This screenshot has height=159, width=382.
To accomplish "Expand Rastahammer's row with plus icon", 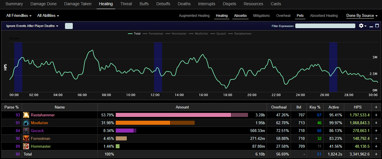I will click(x=376, y=115).
